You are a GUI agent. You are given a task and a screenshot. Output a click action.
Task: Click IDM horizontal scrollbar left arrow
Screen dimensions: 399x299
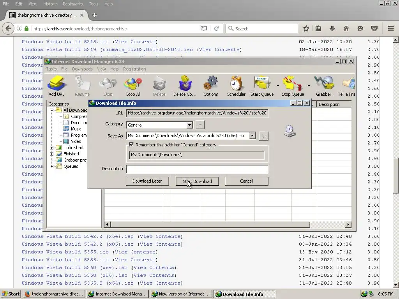[x=108, y=224]
